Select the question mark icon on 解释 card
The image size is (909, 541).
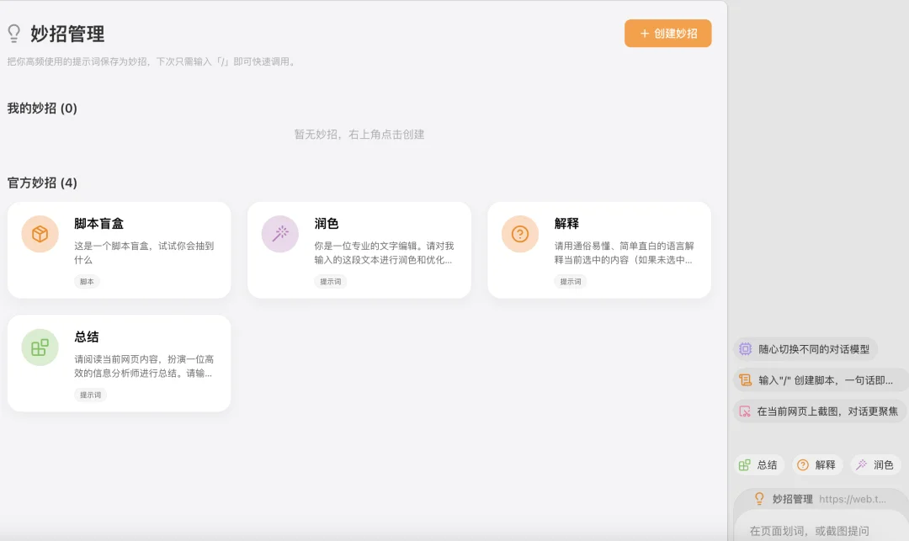[x=518, y=236]
